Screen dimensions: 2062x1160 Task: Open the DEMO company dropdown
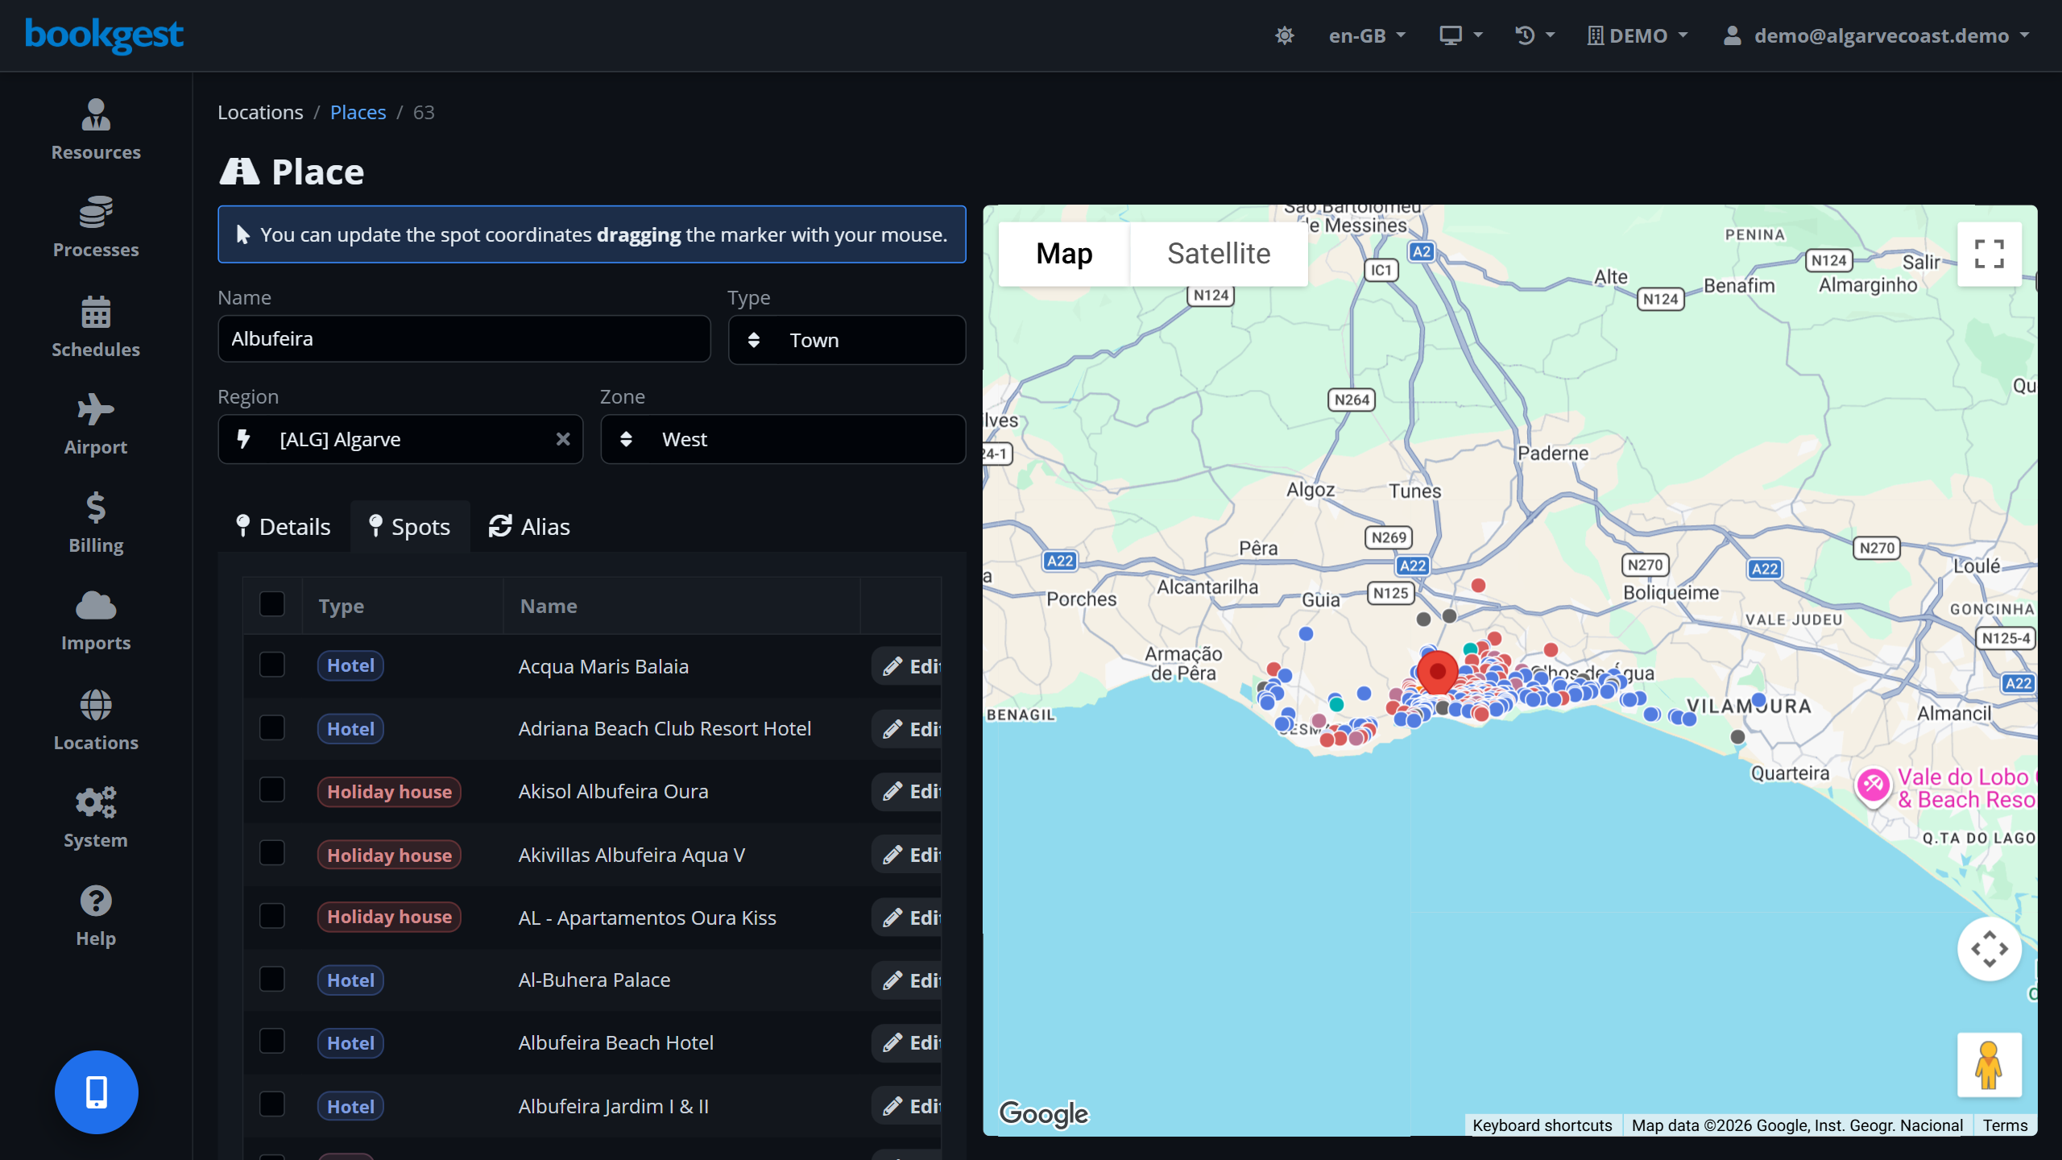(x=1638, y=35)
